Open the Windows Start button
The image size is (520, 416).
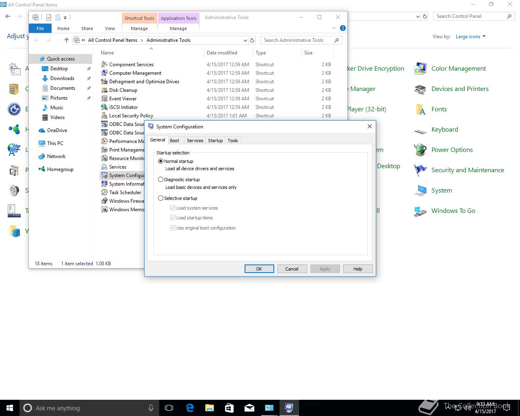click(10, 408)
